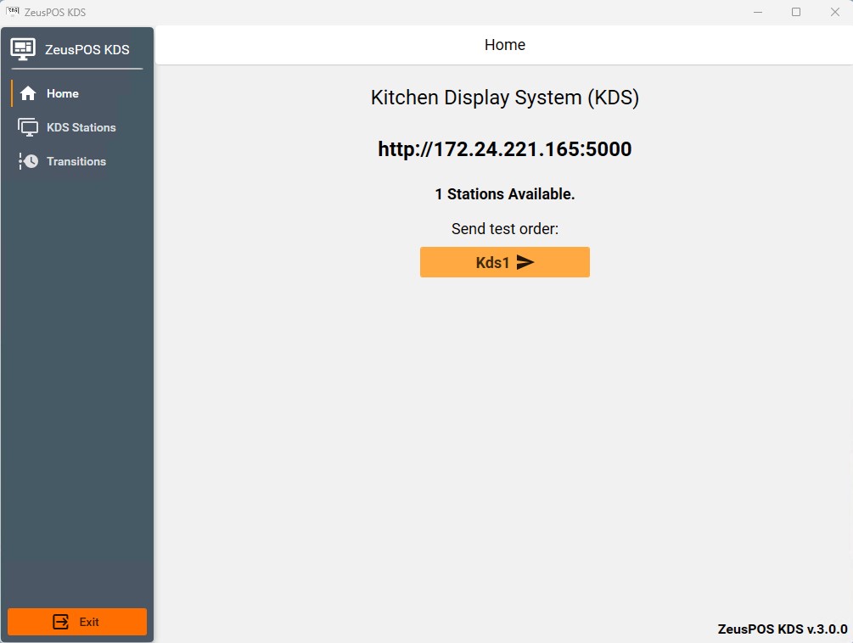
Task: Click the Transitions clock icon
Action: pos(29,161)
